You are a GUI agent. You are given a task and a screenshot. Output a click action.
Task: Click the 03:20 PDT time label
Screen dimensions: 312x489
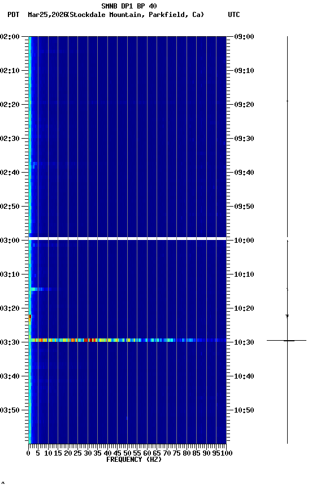(x=10, y=308)
